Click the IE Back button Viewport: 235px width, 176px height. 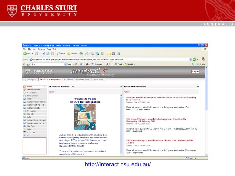[27, 54]
